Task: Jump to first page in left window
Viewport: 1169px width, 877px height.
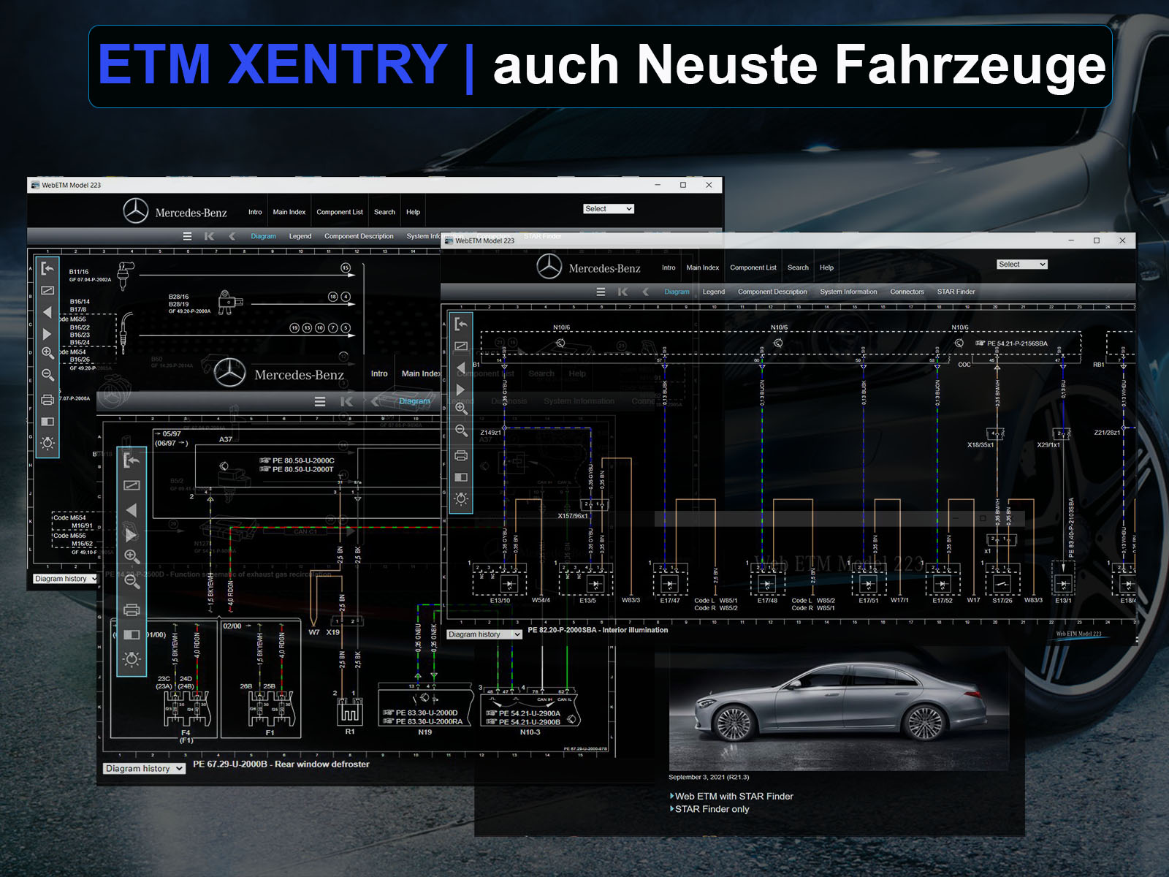Action: 210,236
